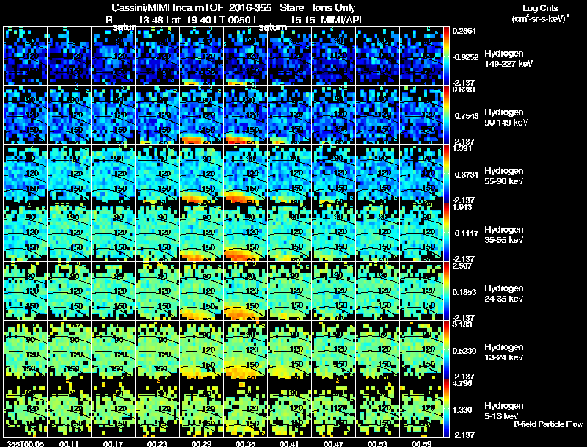Click the '0.6281' color scale value
The image size is (587, 447).
(463, 90)
